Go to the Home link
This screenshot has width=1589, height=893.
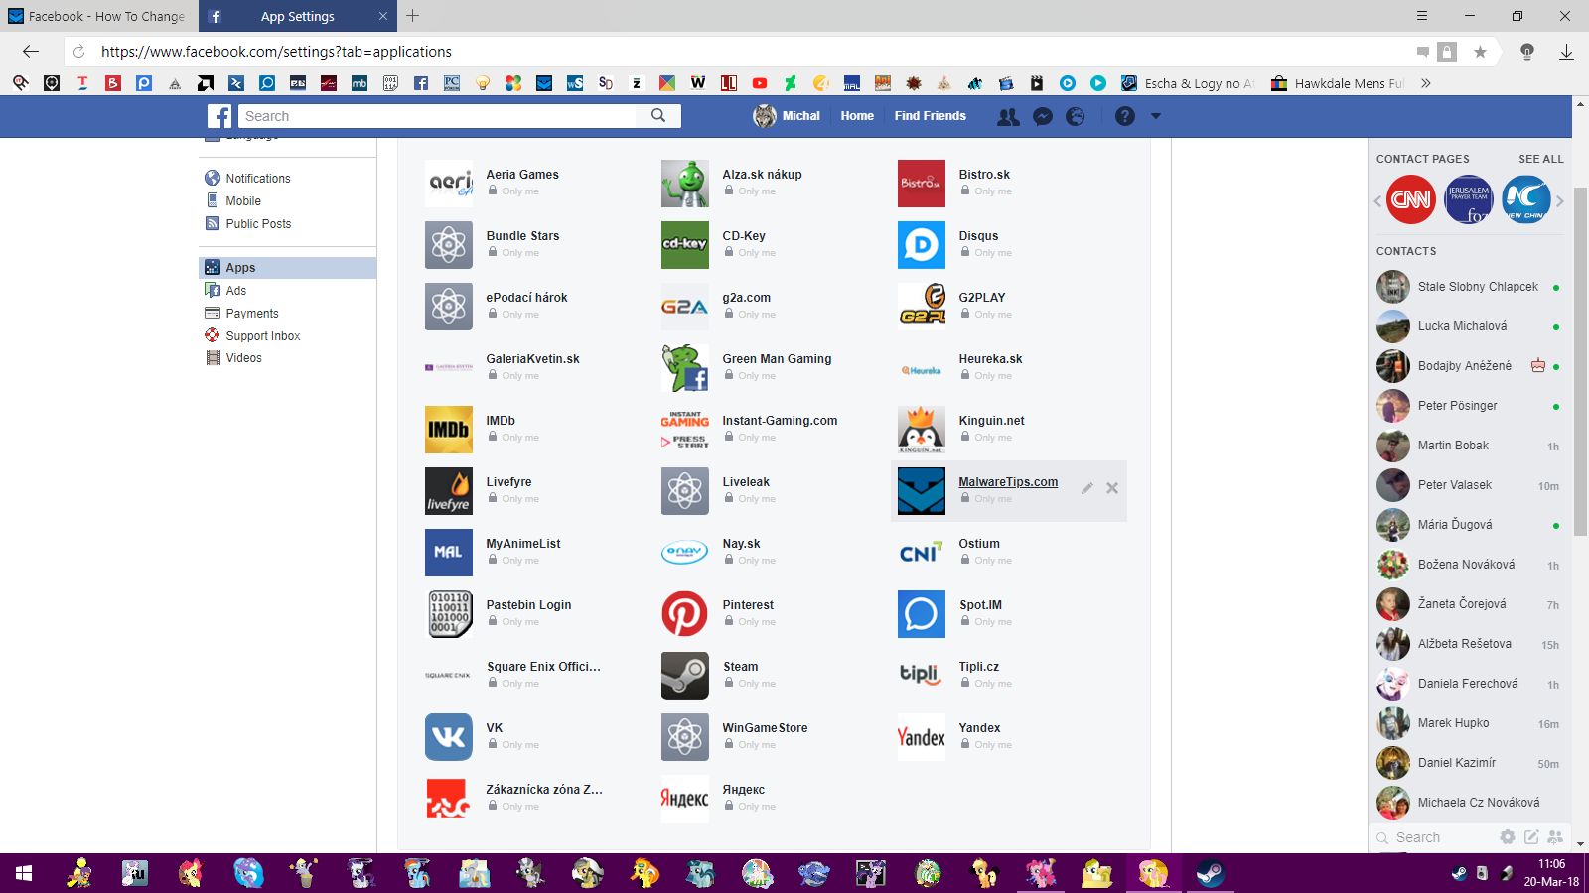click(x=857, y=116)
